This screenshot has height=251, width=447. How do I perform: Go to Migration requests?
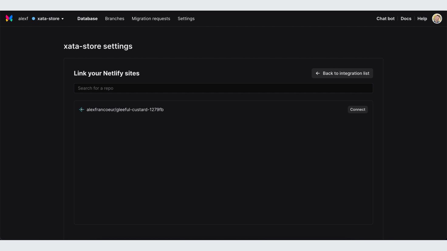(x=151, y=18)
